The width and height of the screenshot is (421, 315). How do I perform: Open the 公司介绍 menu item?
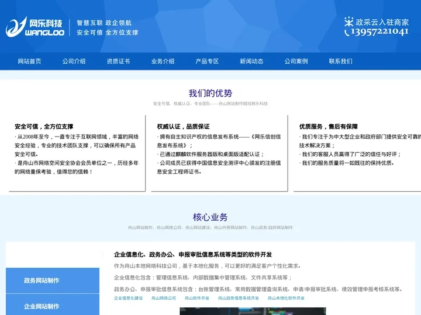tap(74, 61)
